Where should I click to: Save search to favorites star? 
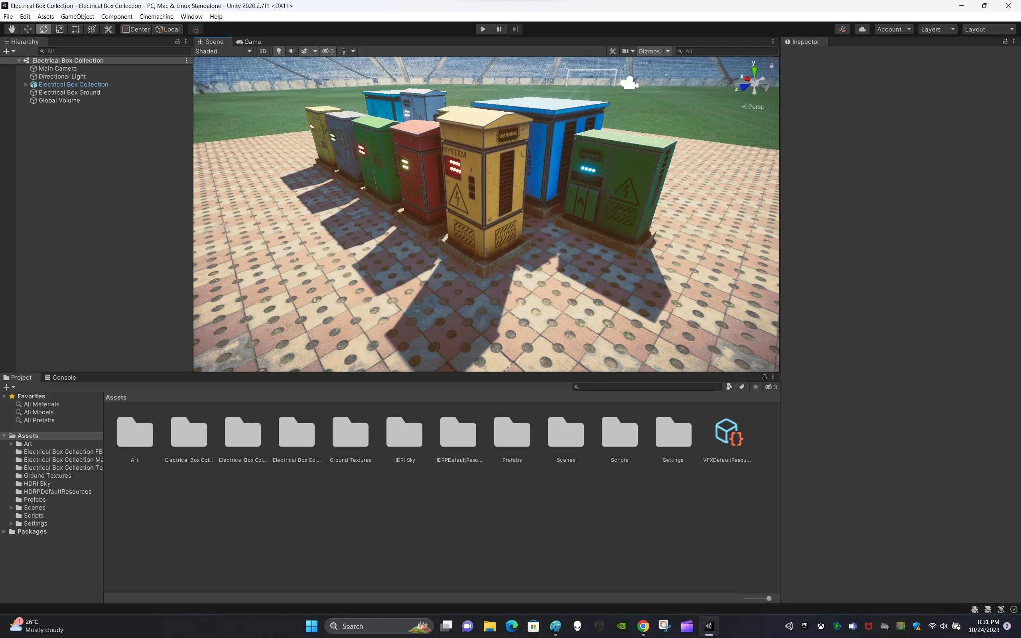(756, 387)
